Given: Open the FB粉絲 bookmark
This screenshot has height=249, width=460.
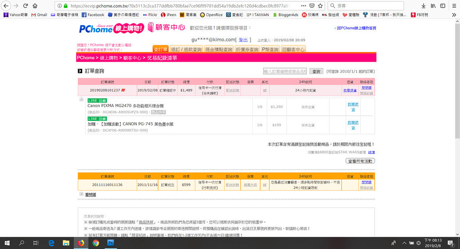Looking at the screenshot, I should [419, 15].
